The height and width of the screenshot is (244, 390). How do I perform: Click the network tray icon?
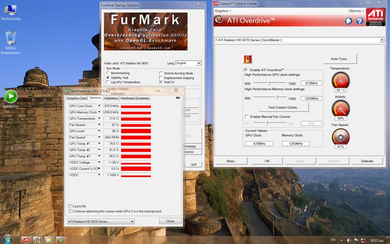(x=363, y=240)
